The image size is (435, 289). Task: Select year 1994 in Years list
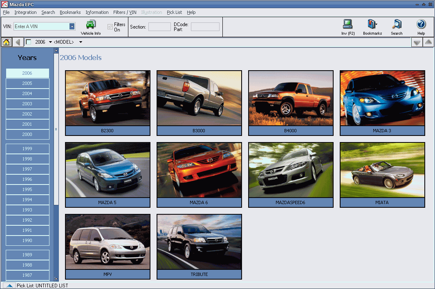(x=27, y=200)
